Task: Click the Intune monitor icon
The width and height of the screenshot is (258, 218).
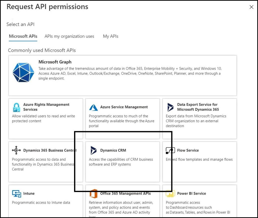Action: [16, 194]
